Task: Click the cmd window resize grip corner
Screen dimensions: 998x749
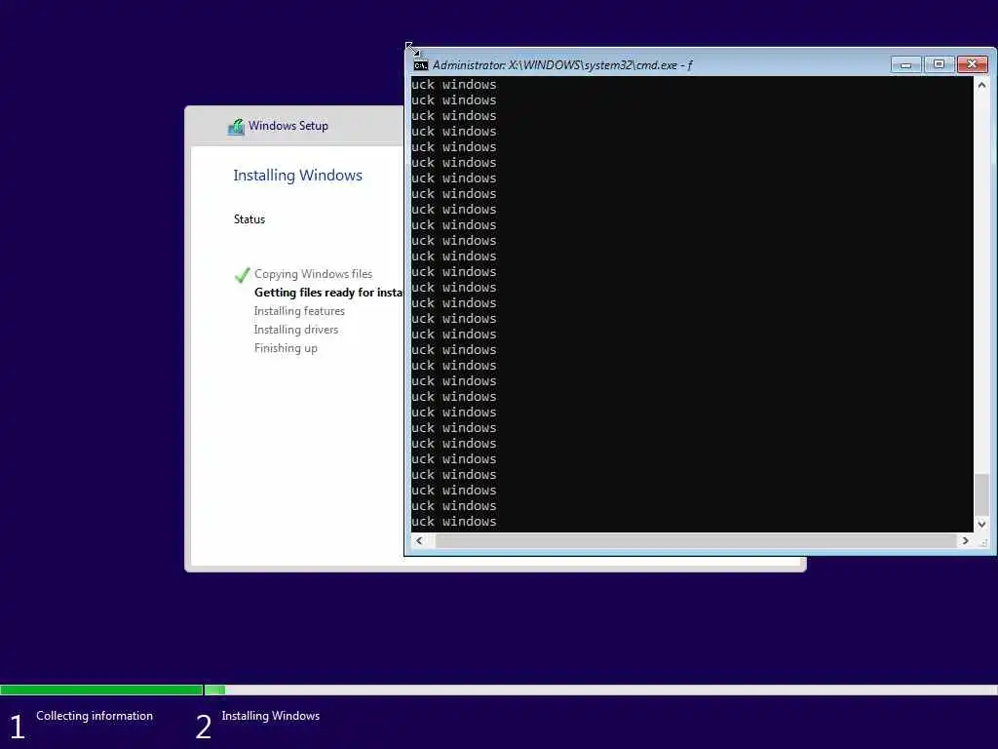Action: click(983, 542)
